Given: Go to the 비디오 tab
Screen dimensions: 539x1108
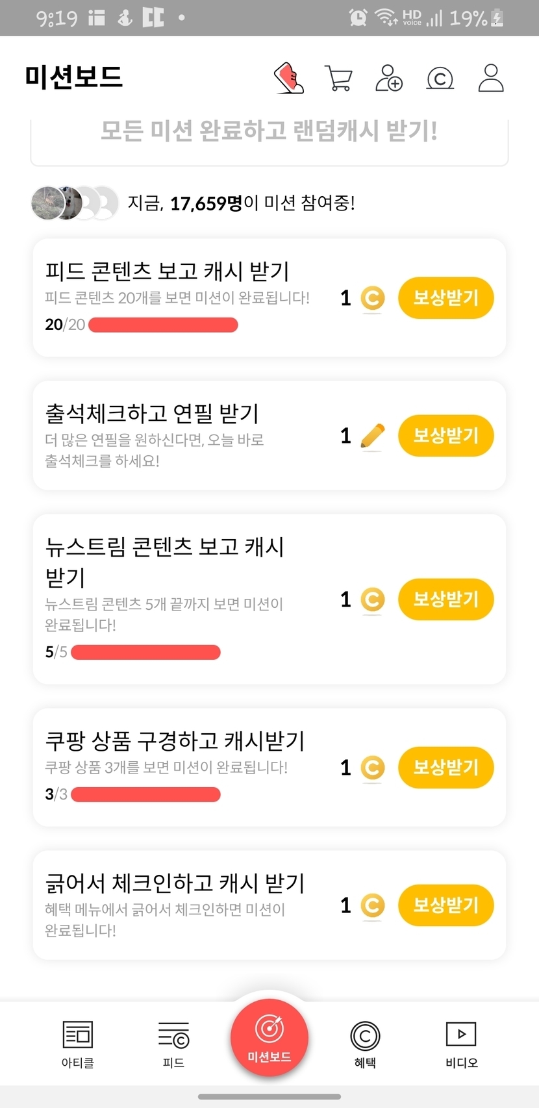Looking at the screenshot, I should [461, 1044].
